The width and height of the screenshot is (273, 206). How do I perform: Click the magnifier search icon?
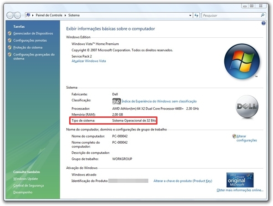point(263,15)
